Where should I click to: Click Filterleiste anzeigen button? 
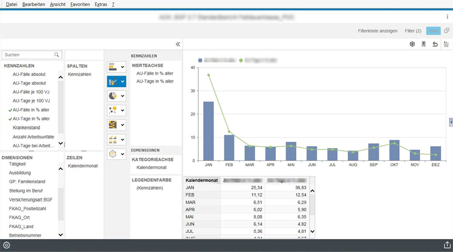[378, 31]
